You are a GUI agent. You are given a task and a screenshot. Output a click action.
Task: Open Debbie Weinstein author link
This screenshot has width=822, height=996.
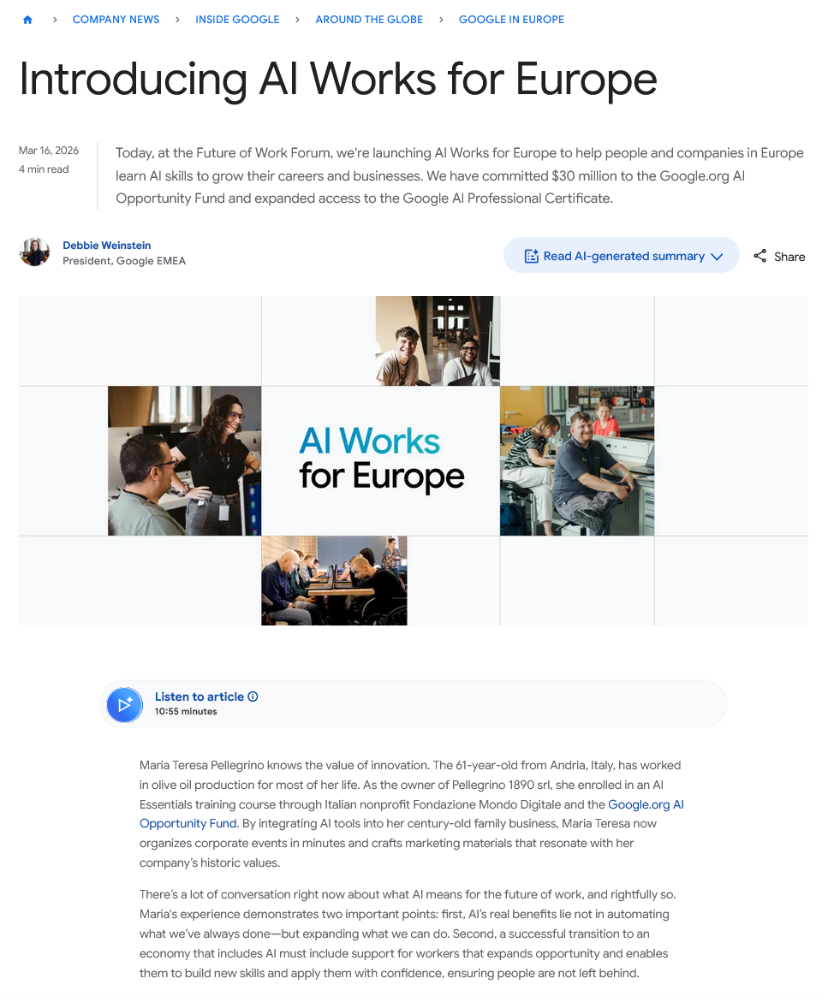pyautogui.click(x=107, y=246)
